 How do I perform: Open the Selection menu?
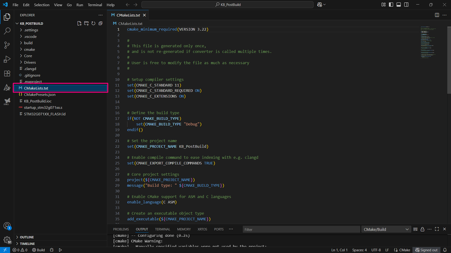42,5
